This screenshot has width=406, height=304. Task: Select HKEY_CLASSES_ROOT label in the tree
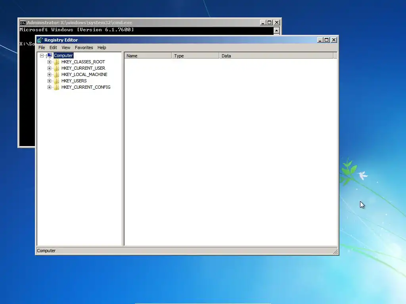click(83, 62)
